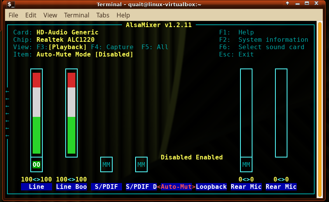Select the Loopback channel label
Image resolution: width=329 pixels, height=202 pixels.
[211, 187]
